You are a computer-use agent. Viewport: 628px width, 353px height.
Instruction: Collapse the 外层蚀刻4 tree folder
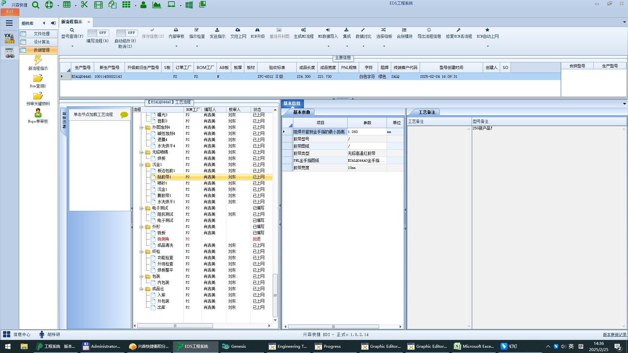(x=142, y=127)
